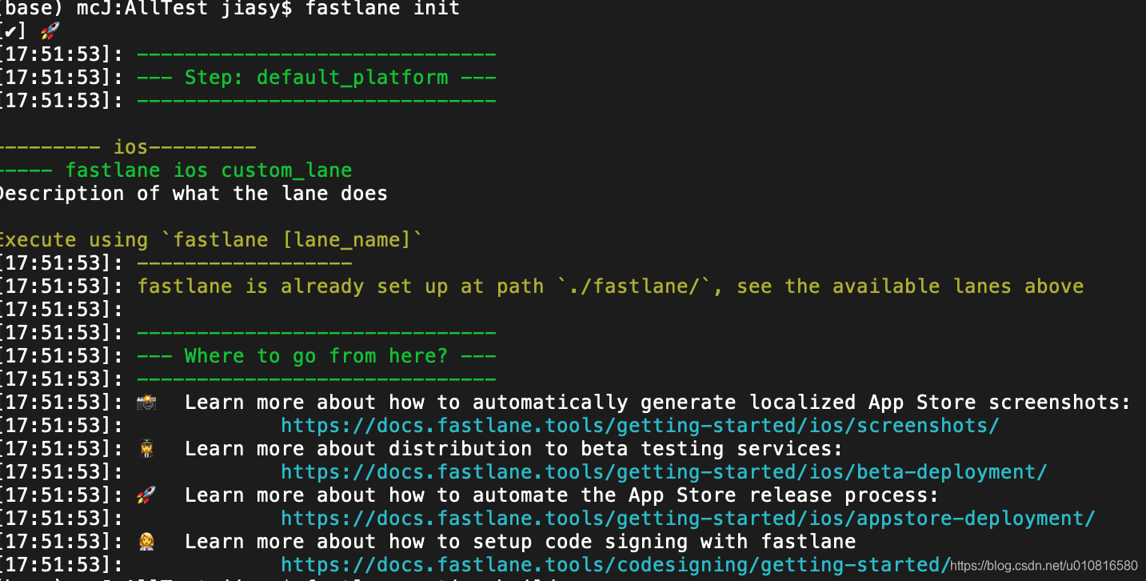Click the camera emoji before screenshots line

click(146, 402)
